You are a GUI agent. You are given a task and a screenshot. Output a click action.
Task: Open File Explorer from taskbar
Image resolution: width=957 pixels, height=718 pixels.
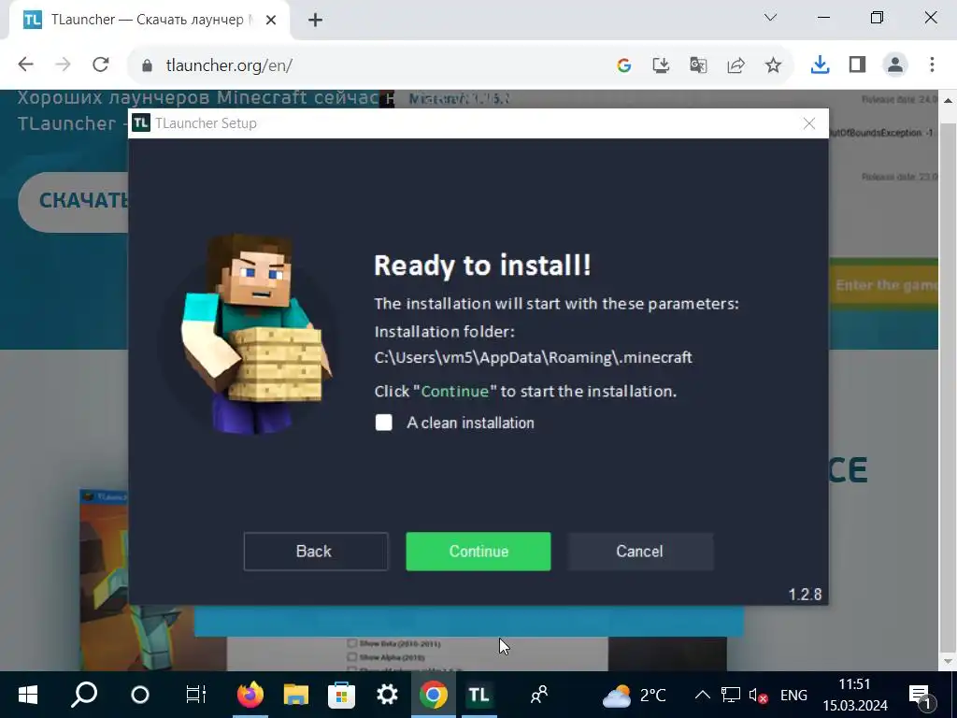pyautogui.click(x=296, y=695)
